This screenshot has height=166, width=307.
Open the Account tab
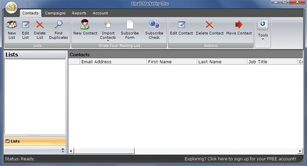click(100, 13)
